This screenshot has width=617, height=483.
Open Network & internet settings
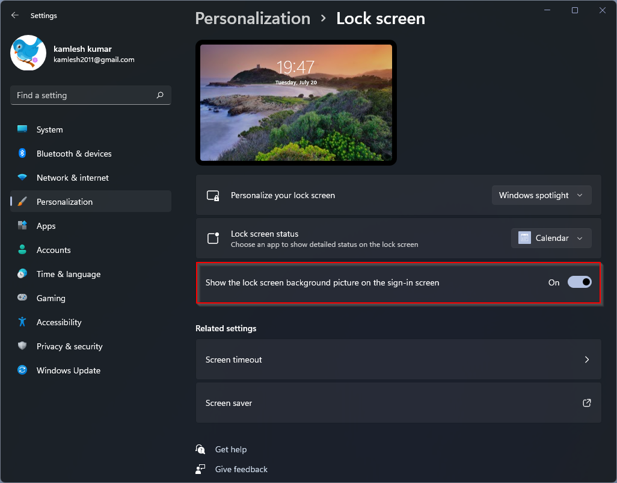[91, 178]
